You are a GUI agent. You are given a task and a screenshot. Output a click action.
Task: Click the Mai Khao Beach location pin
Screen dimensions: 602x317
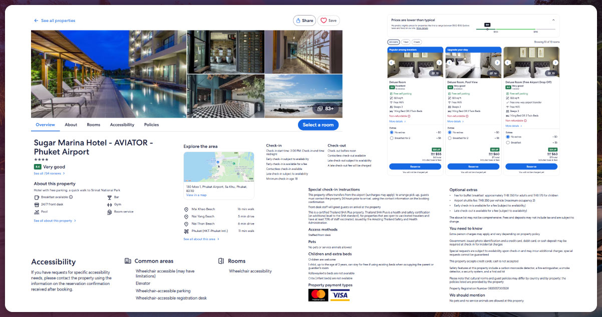(186, 208)
